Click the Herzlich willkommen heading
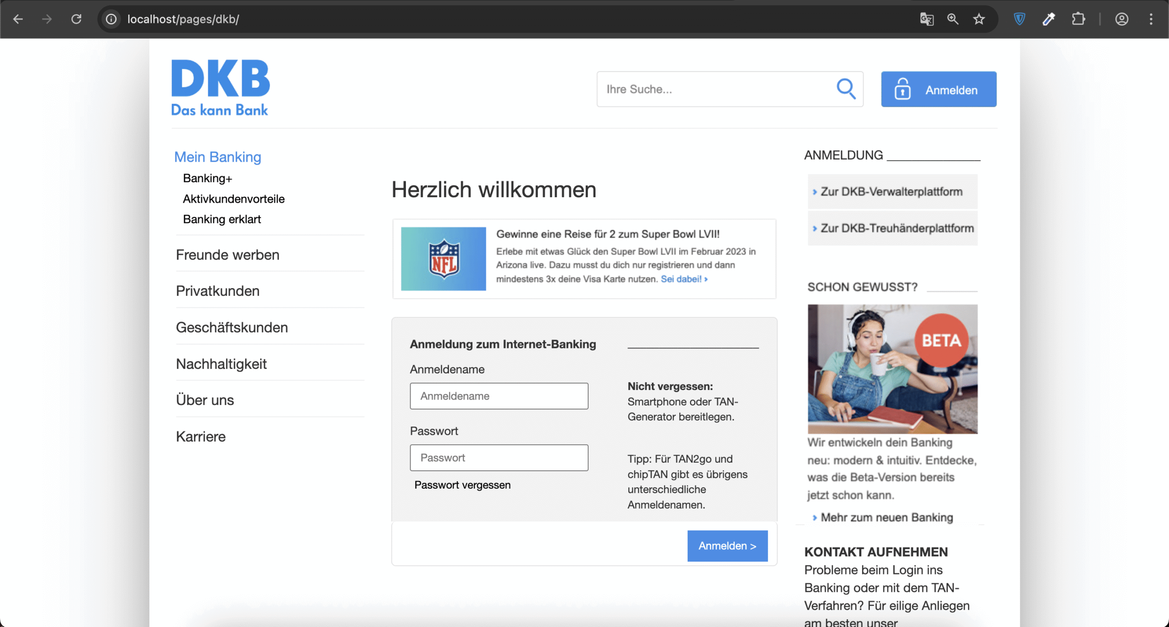The image size is (1169, 627). [x=494, y=190]
